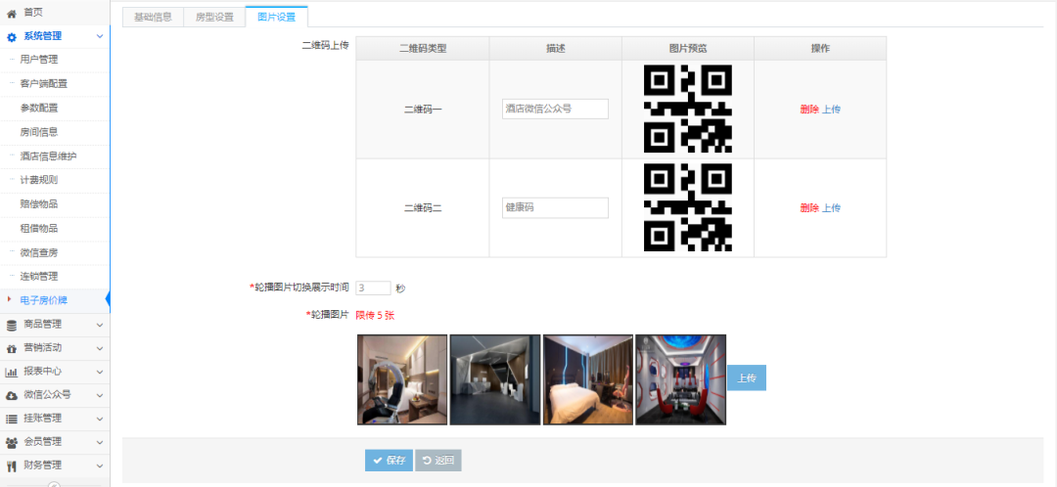Switch to the 基础信息 tab

(x=153, y=17)
